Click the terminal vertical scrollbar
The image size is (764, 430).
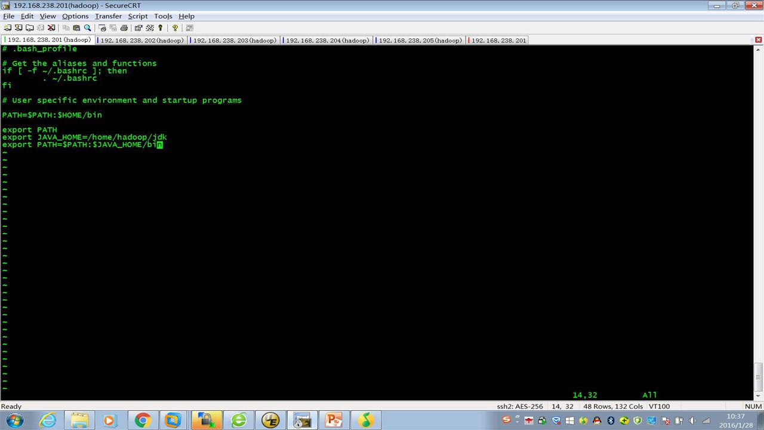759,222
